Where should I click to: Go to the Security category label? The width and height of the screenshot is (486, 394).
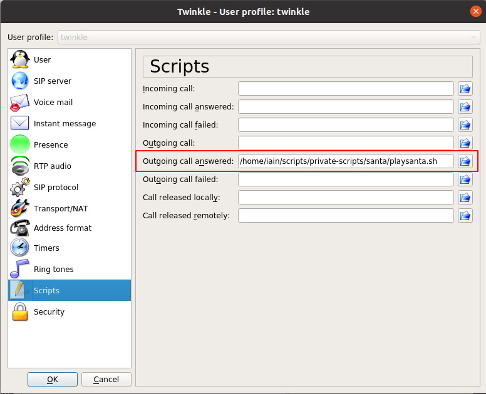coord(49,311)
